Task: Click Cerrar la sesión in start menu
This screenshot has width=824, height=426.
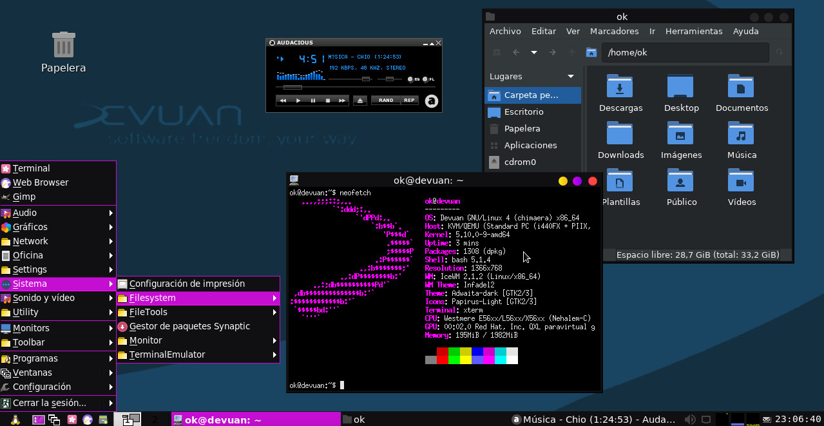Action: (x=58, y=403)
